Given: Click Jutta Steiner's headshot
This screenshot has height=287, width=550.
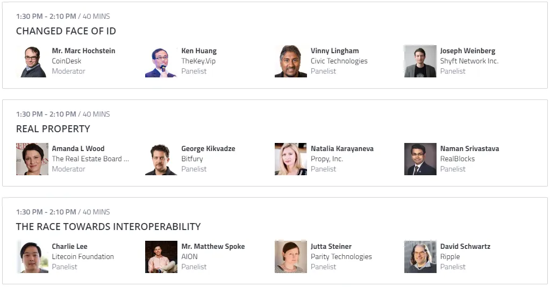Looking at the screenshot, I should click(291, 257).
